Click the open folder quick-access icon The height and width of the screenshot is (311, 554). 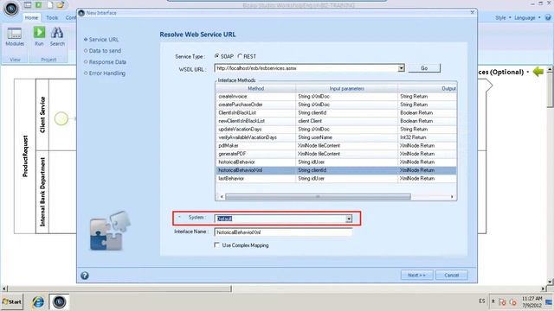(x=61, y=4)
